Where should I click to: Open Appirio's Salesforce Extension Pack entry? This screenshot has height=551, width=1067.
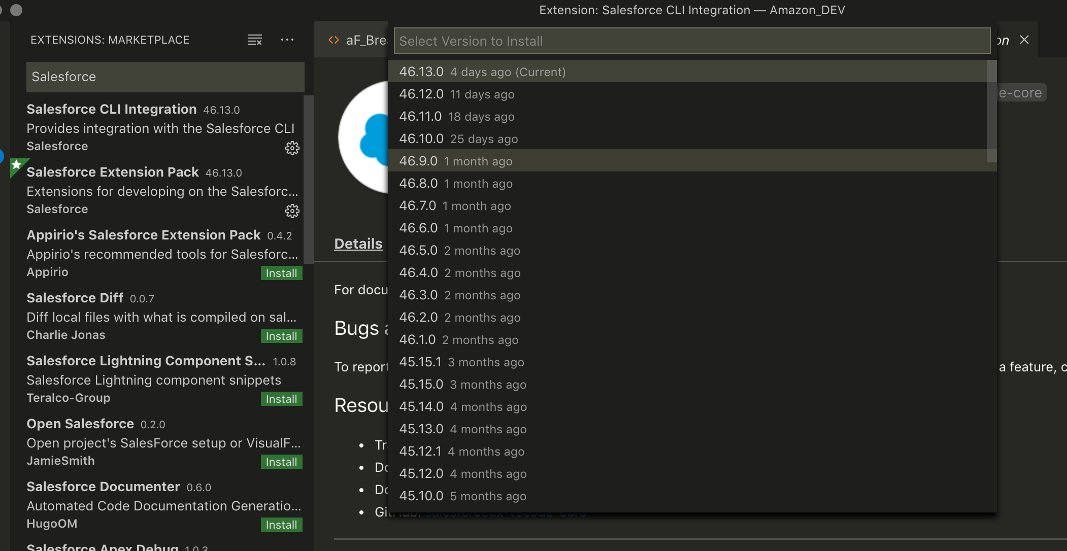coord(157,254)
